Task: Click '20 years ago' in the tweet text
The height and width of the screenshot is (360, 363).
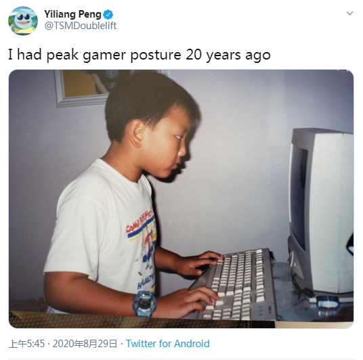Action: pos(228,55)
